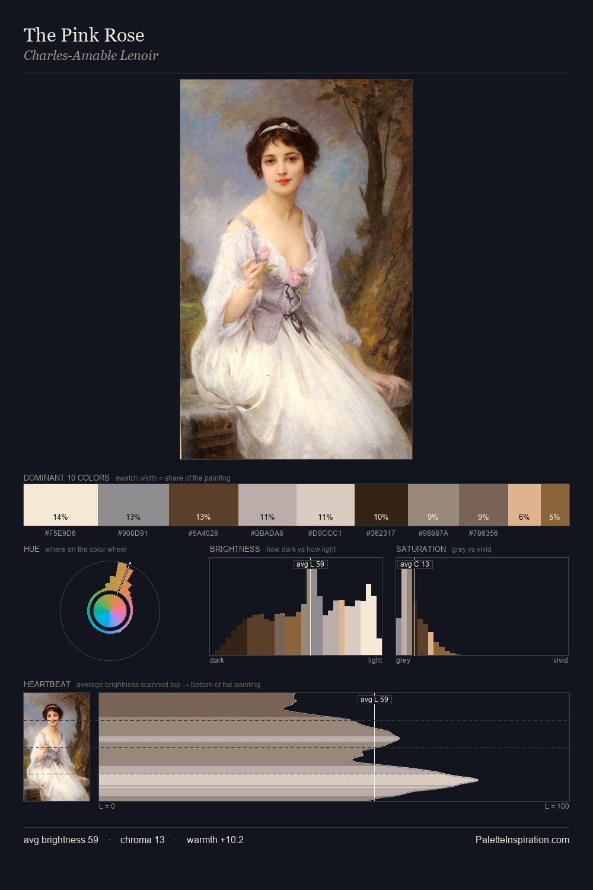Click the hue color wheel
593x890 pixels.
coord(110,611)
